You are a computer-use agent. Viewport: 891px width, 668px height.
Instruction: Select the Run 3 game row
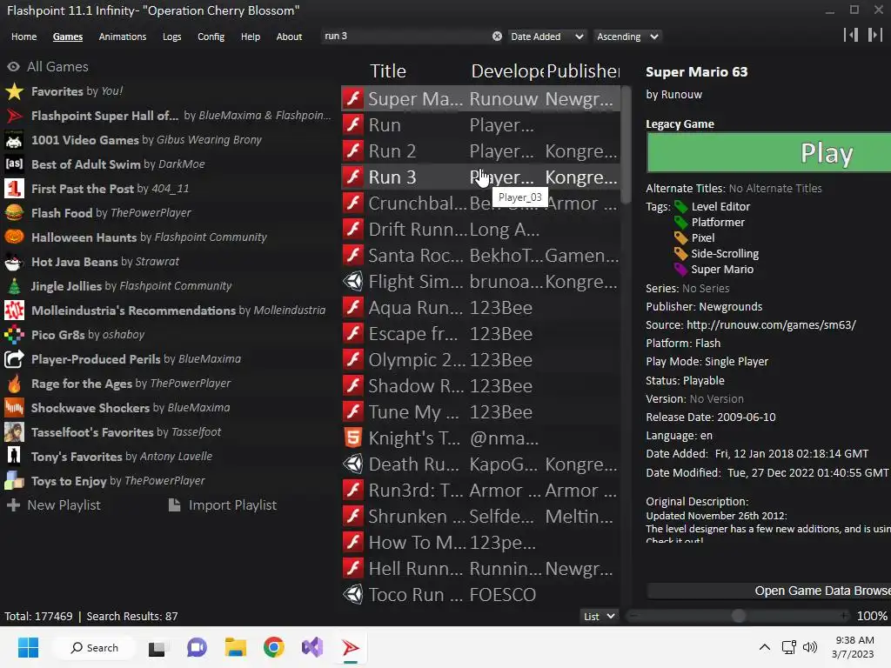click(x=480, y=177)
